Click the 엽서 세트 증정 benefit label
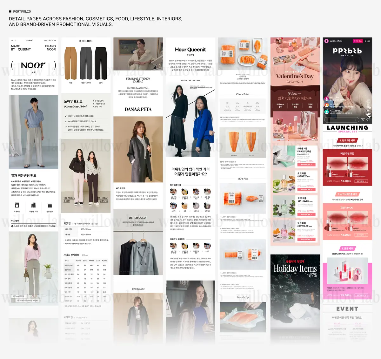The height and width of the screenshot is (359, 381). click(x=295, y=106)
